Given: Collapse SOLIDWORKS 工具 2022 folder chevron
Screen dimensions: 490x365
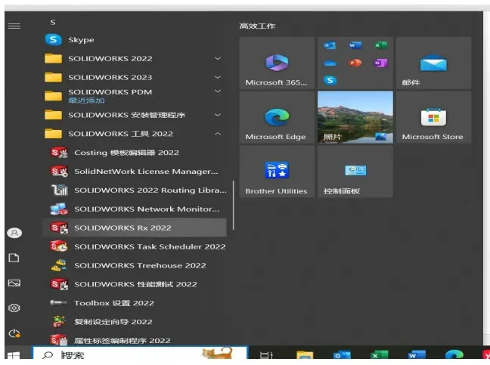Looking at the screenshot, I should pos(218,134).
